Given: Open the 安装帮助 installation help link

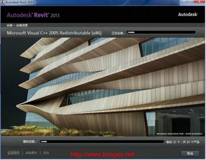Looking at the screenshot, I should coord(14,153).
